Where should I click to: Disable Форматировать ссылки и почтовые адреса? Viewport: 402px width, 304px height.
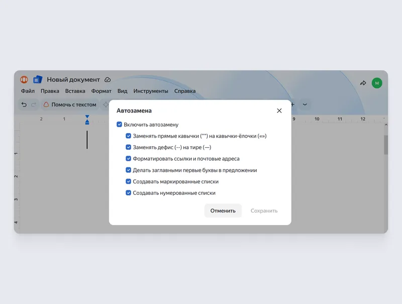pos(129,159)
